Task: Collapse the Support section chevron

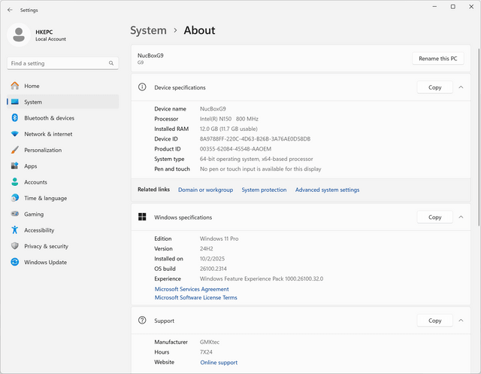Action: click(461, 321)
